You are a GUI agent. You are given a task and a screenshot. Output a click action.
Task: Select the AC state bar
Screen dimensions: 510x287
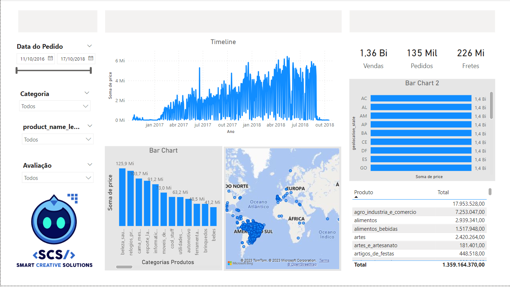point(421,98)
